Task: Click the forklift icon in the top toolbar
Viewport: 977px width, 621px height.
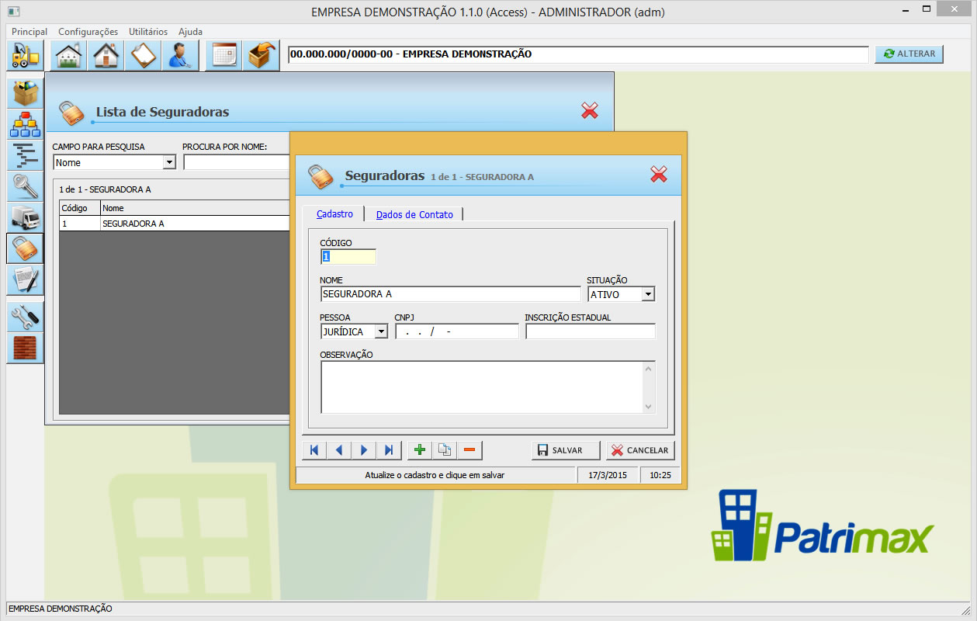Action: point(26,56)
